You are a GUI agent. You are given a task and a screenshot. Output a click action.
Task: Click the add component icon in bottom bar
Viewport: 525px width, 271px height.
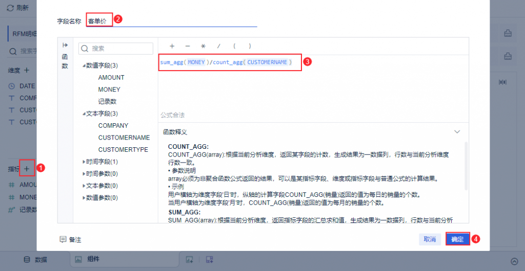pyautogui.click(x=190, y=259)
